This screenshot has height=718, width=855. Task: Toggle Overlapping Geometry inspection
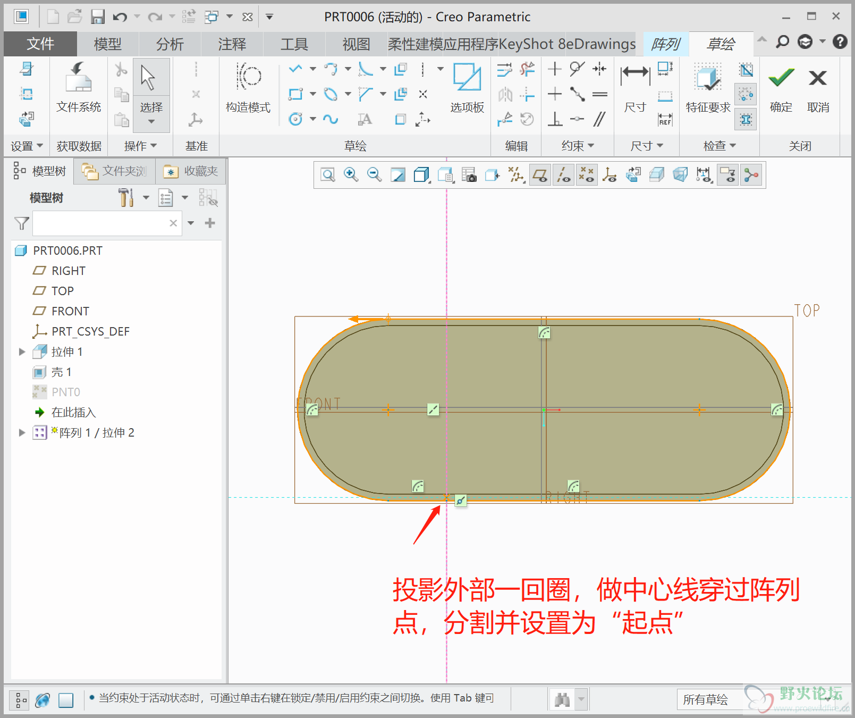746,70
